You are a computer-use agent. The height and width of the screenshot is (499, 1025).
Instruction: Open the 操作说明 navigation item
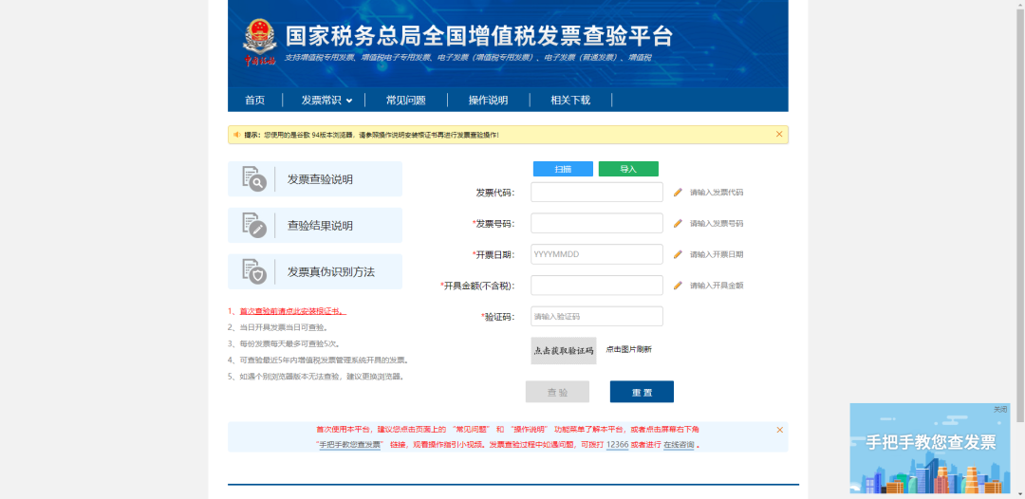click(x=489, y=100)
